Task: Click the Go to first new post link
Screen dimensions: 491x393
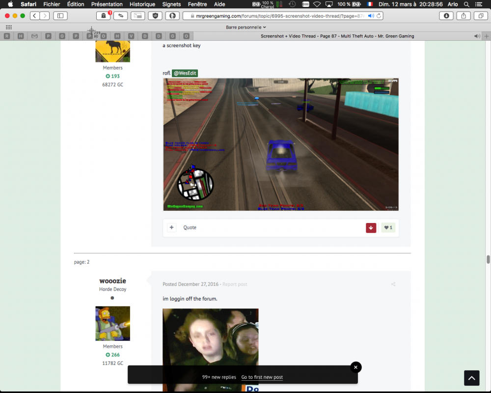Action: [x=262, y=377]
